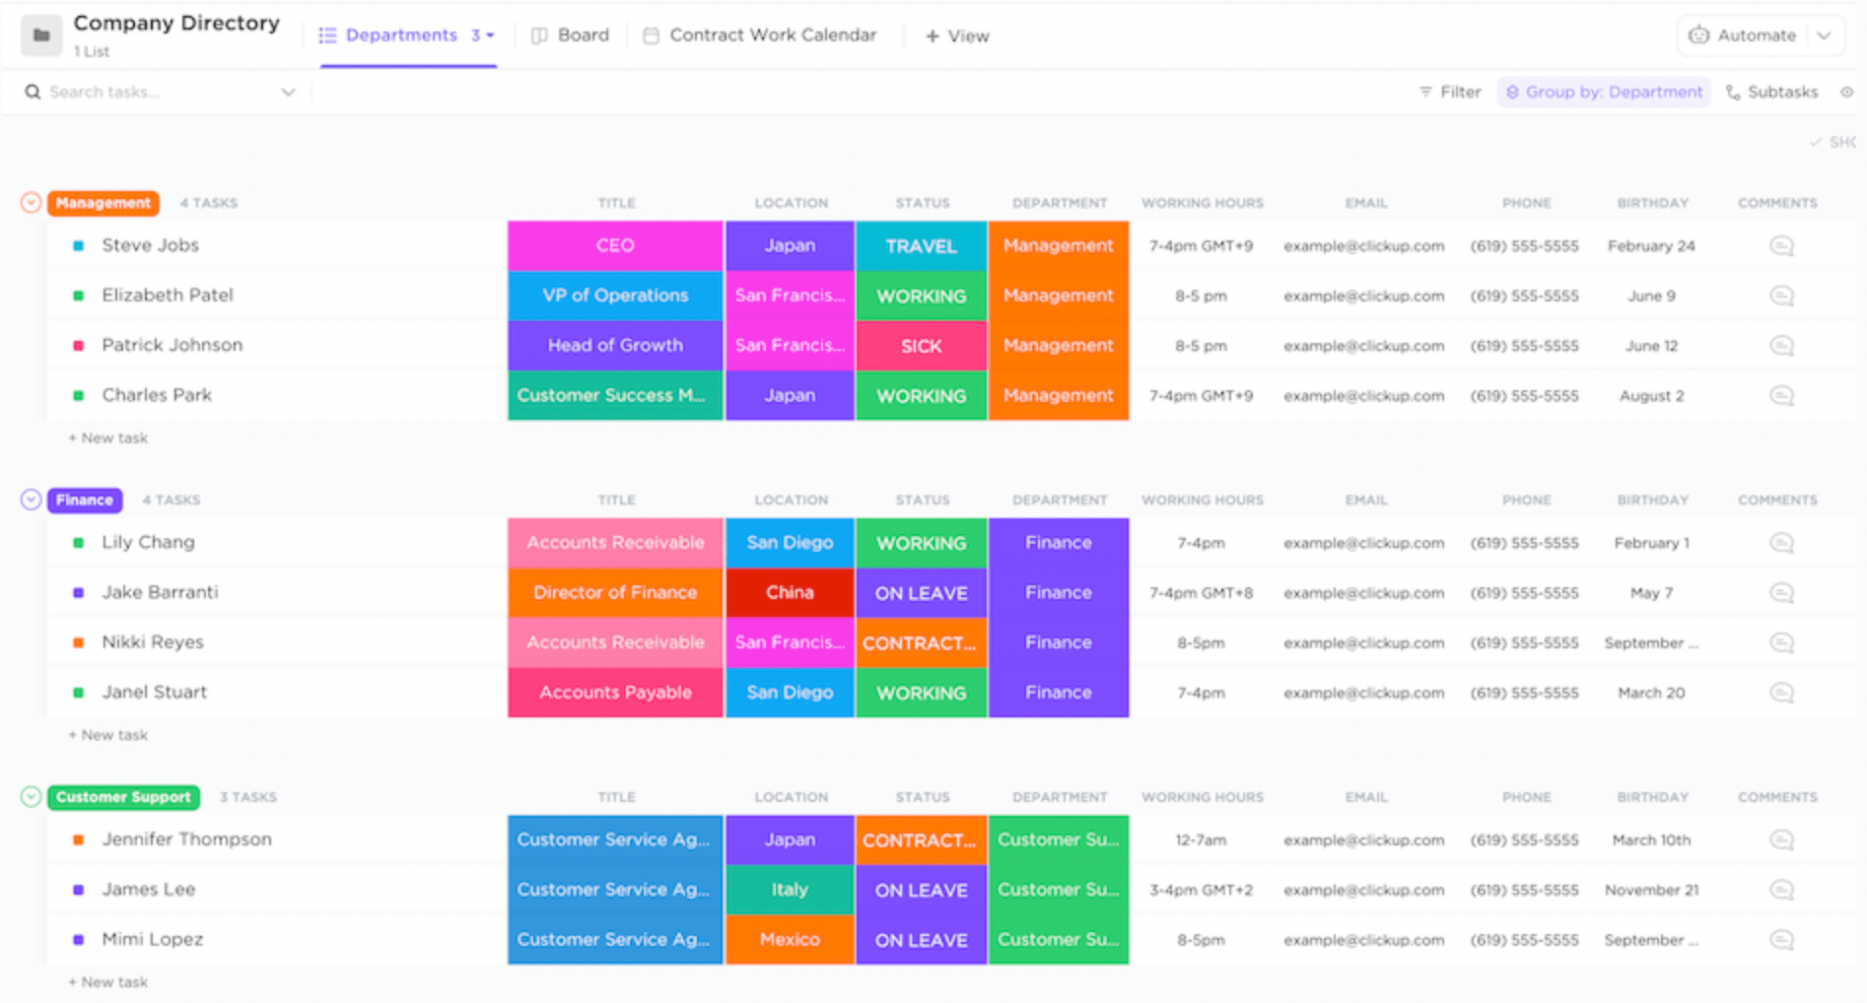Click the Automate robot icon

[x=1698, y=35]
